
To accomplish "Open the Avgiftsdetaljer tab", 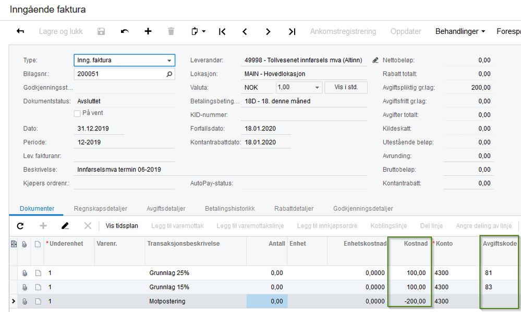I will 166,209.
